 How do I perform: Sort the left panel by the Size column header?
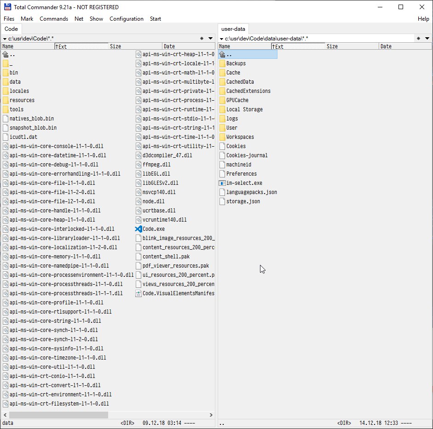[x=135, y=46]
